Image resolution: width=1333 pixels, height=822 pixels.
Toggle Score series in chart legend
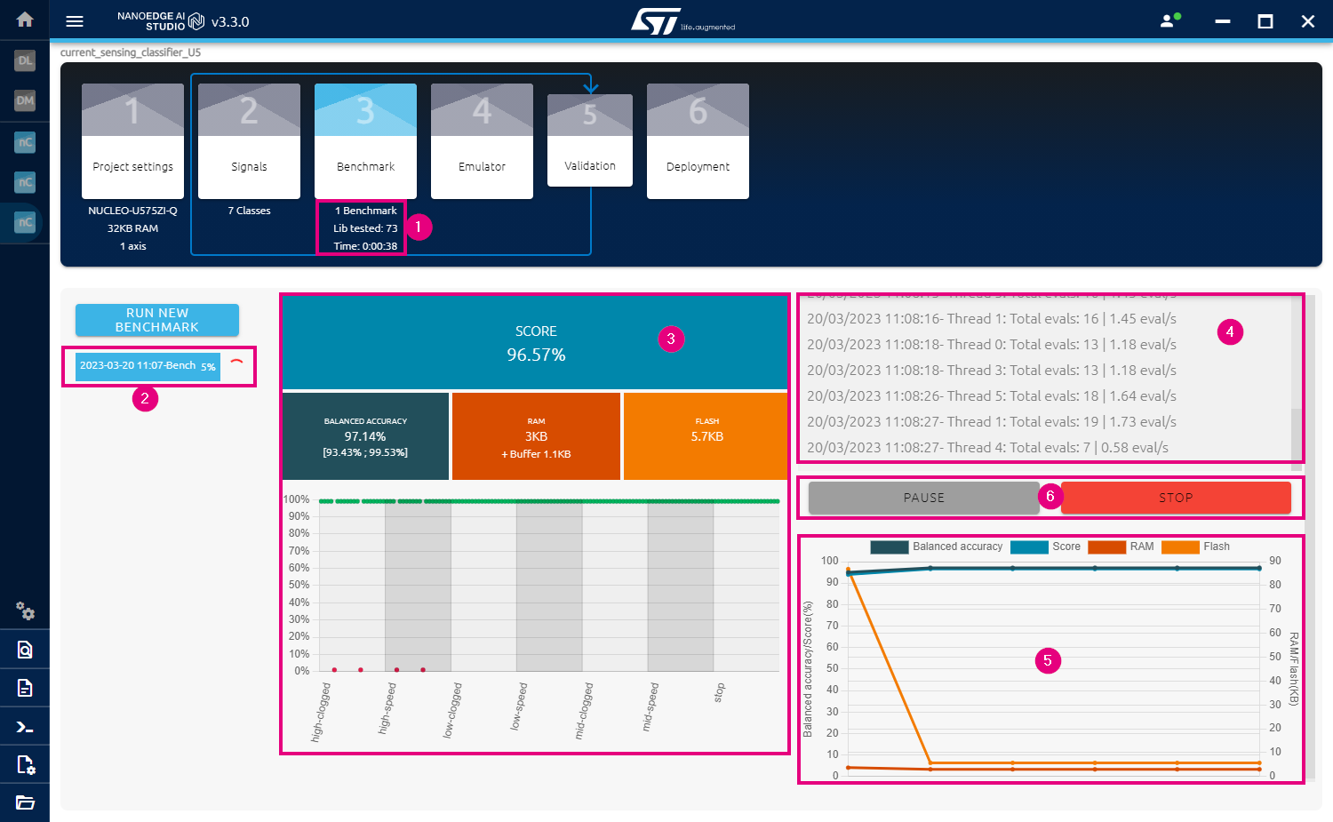[1046, 547]
